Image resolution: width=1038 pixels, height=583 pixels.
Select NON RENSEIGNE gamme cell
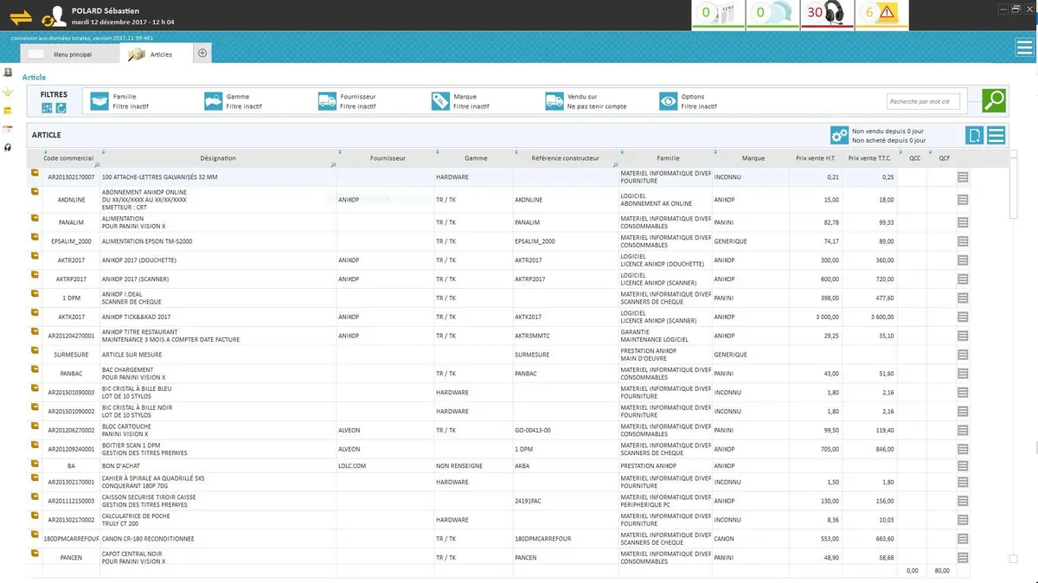pos(473,465)
